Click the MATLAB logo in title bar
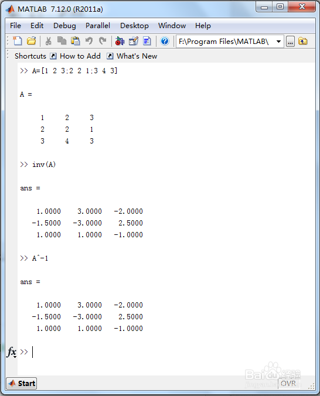The image size is (320, 396). pyautogui.click(x=11, y=9)
